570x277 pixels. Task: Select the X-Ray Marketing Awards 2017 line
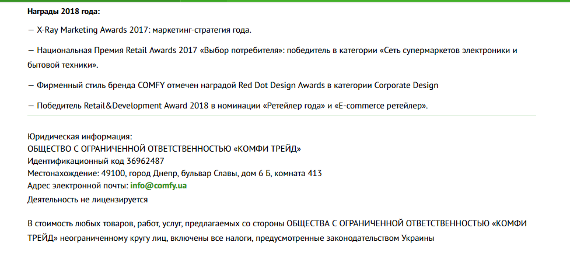pyautogui.click(x=139, y=30)
